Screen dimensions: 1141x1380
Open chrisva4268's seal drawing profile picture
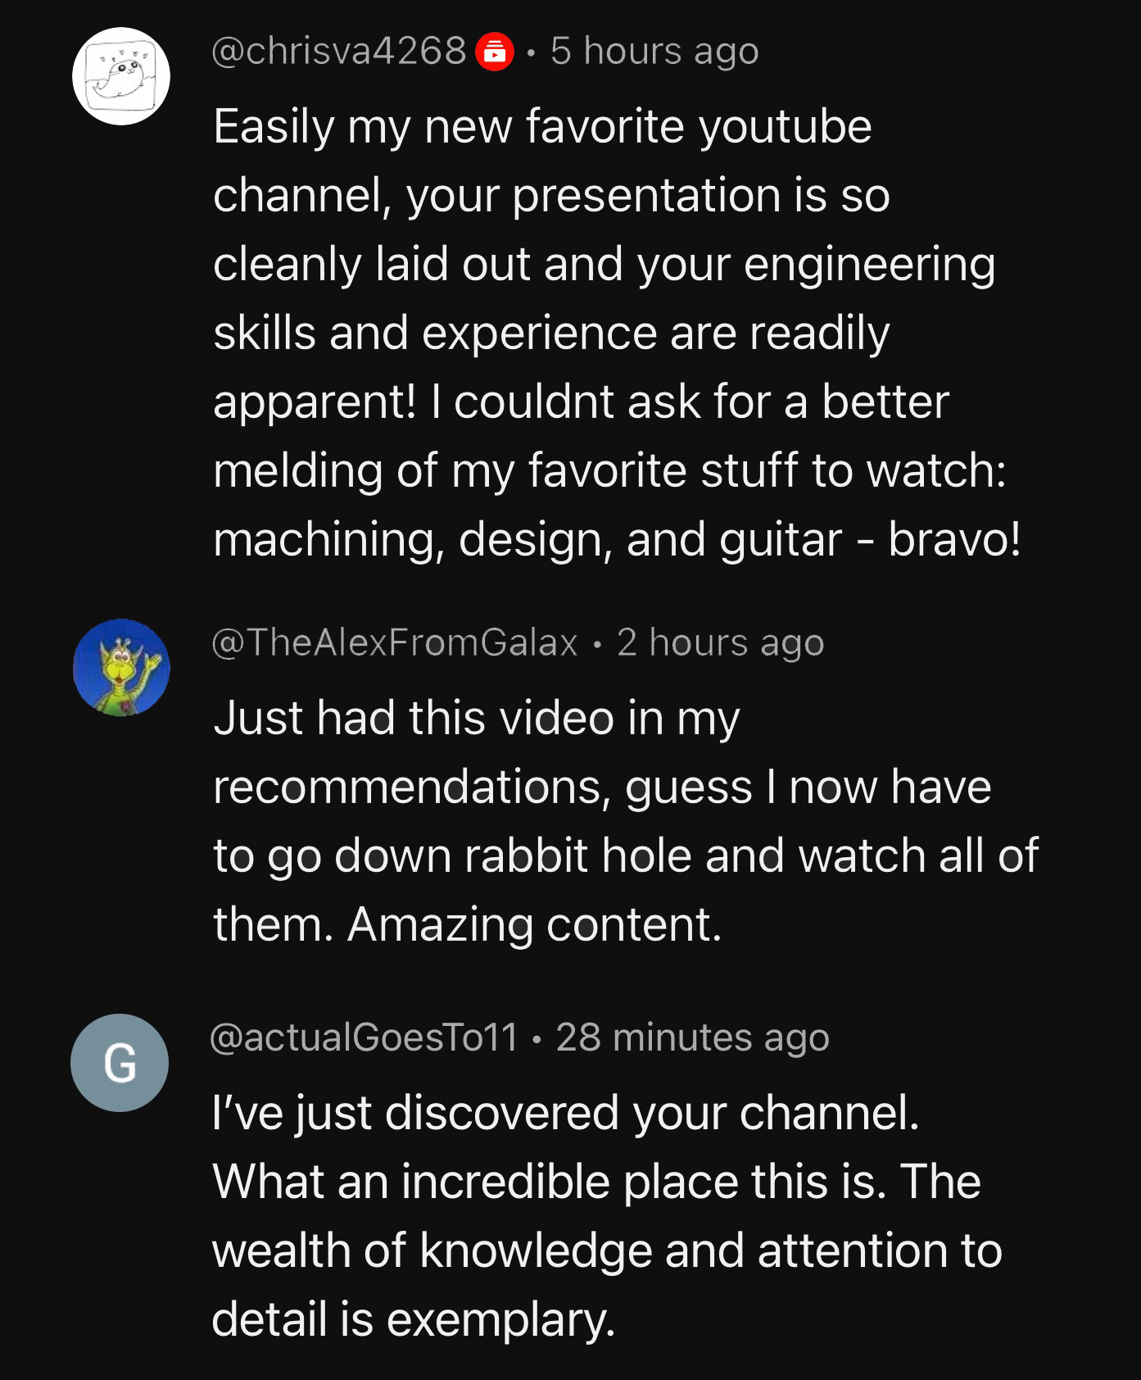tap(121, 76)
